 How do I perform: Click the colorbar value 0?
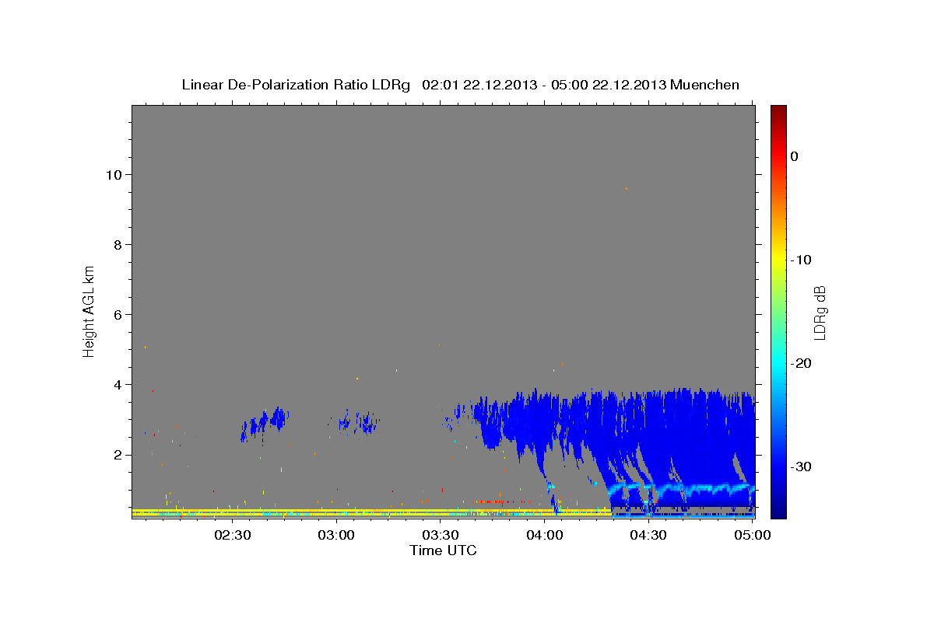pyautogui.click(x=795, y=156)
